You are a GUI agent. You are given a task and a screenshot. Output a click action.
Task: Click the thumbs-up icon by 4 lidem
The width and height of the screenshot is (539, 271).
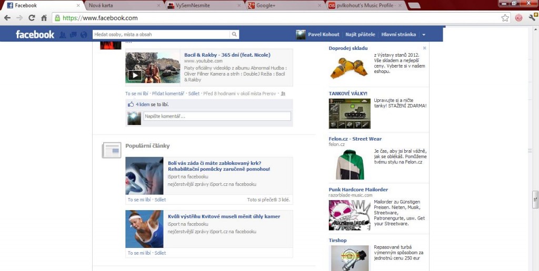tap(131, 105)
